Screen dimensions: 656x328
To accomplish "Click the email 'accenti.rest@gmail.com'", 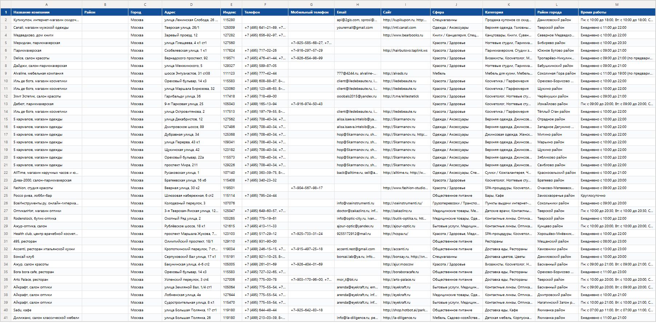I will [357, 249].
